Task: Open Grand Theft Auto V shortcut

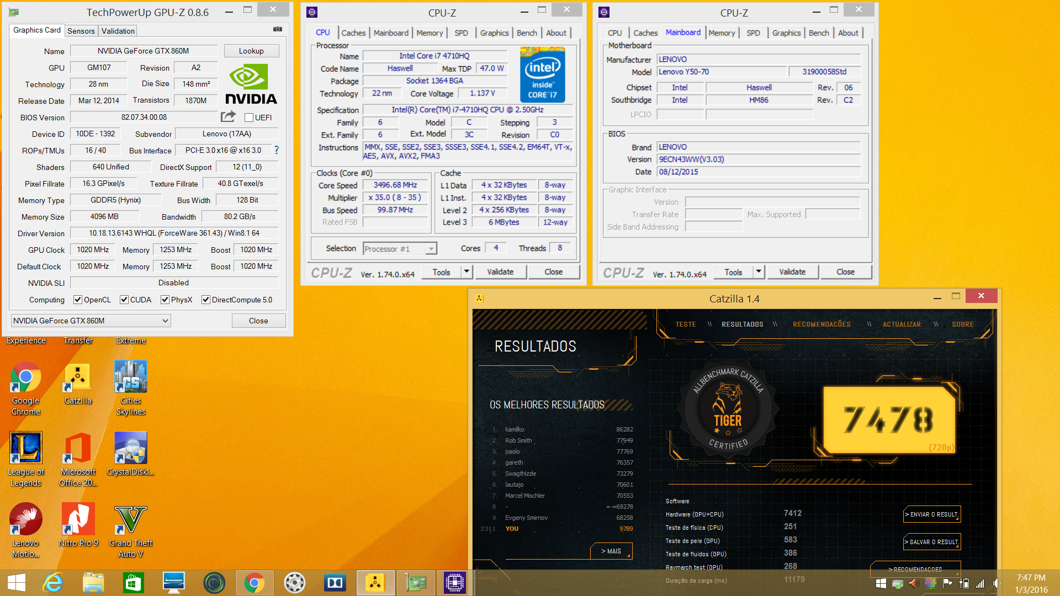Action: click(x=131, y=530)
